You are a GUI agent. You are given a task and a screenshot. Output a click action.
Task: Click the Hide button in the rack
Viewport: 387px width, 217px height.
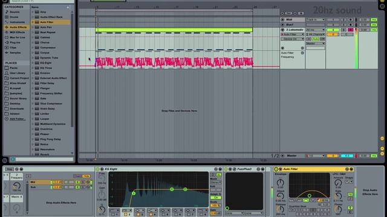tap(86, 176)
